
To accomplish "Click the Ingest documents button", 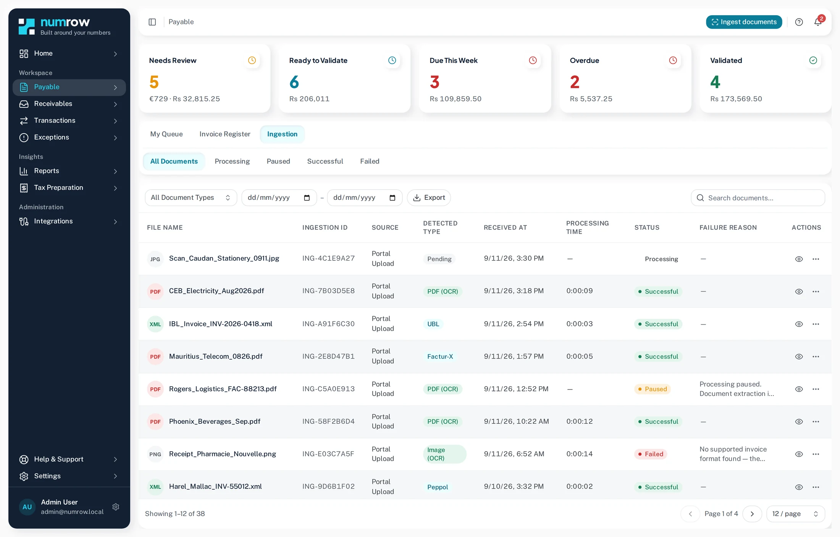I will (x=744, y=22).
